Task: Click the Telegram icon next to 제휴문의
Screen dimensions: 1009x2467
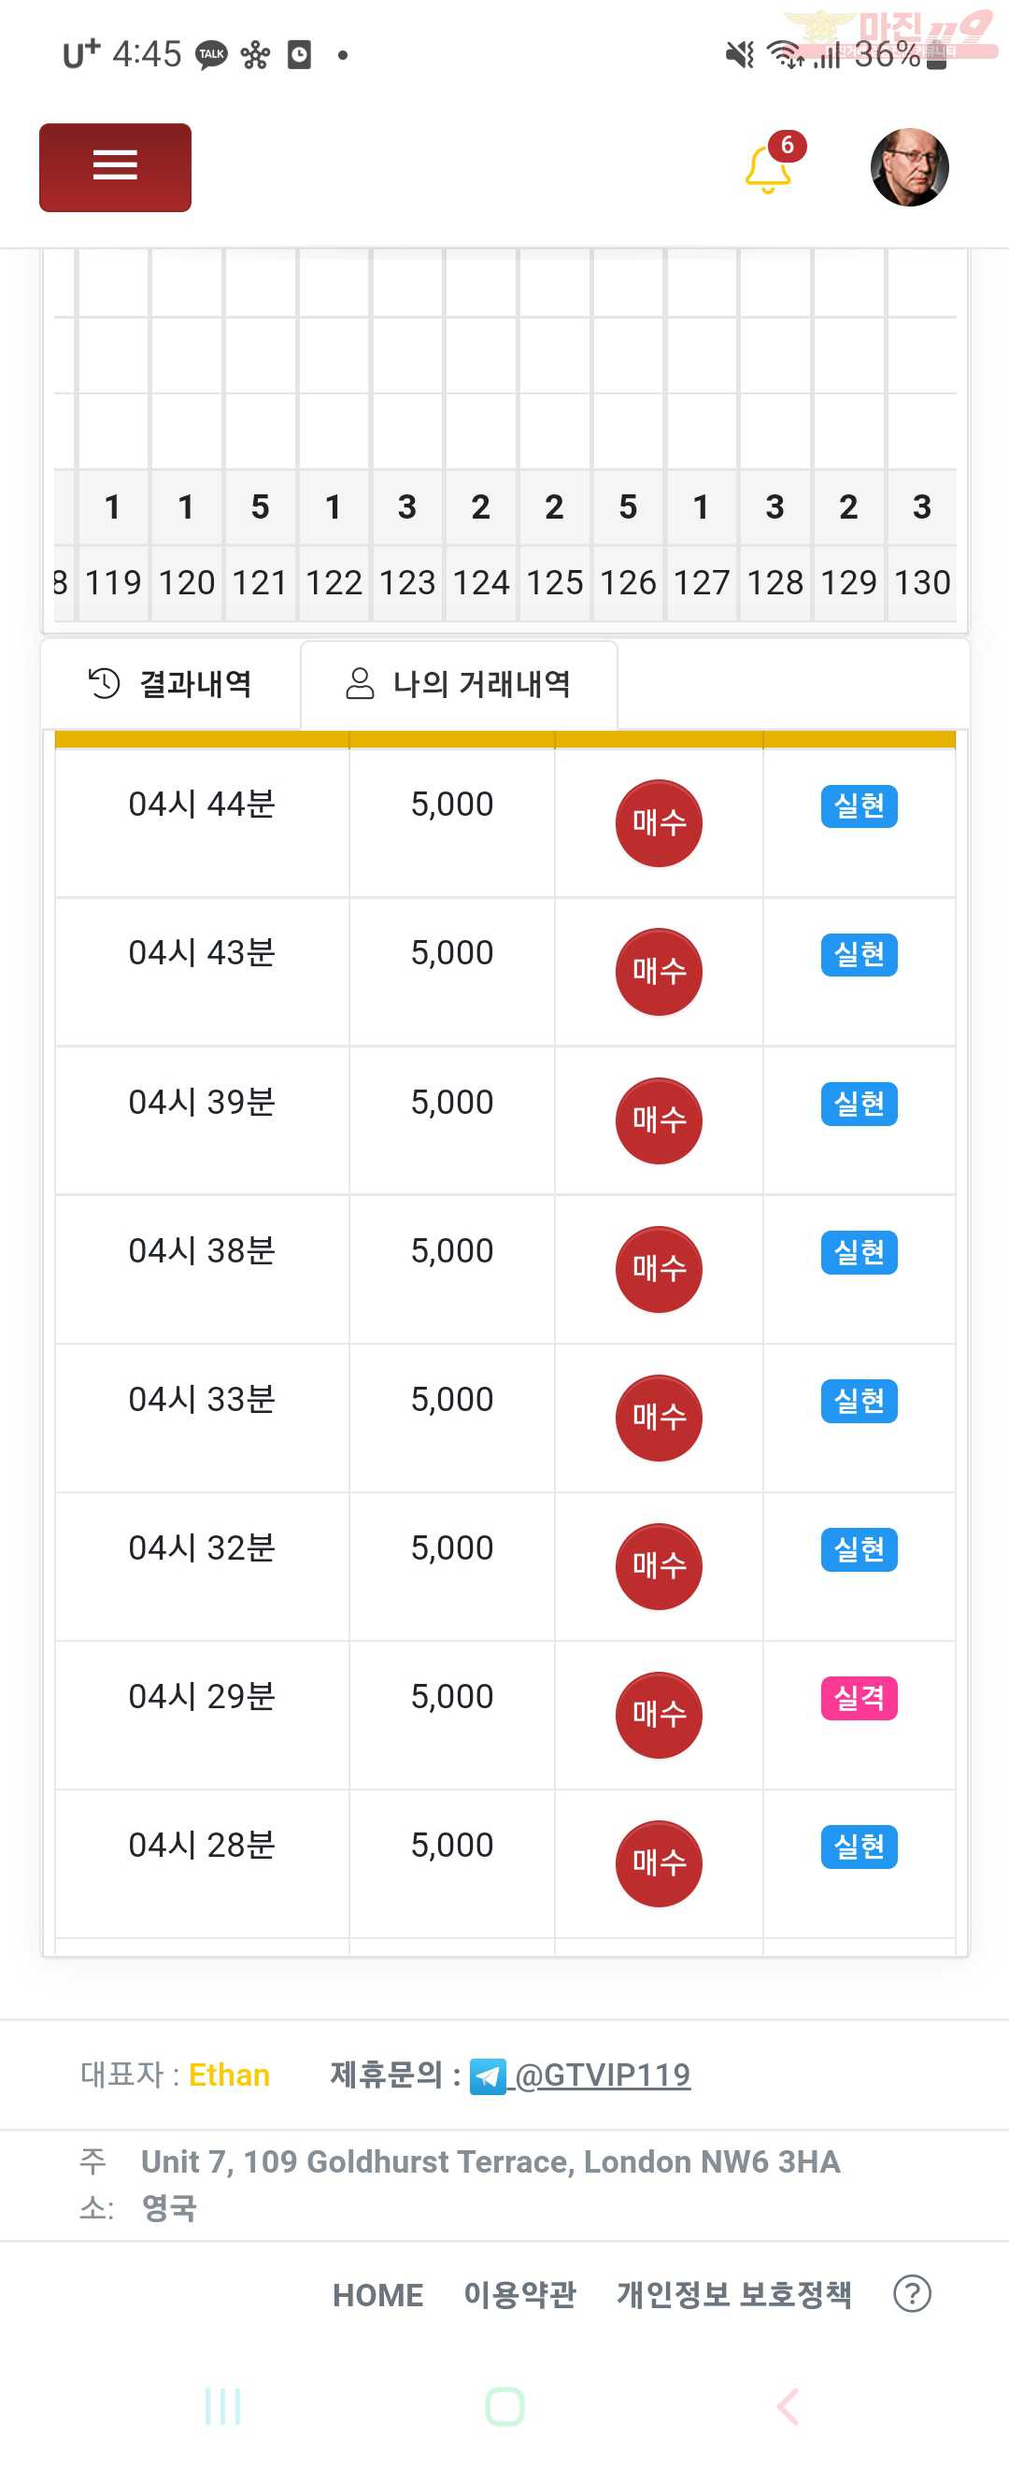Action: pyautogui.click(x=488, y=2076)
